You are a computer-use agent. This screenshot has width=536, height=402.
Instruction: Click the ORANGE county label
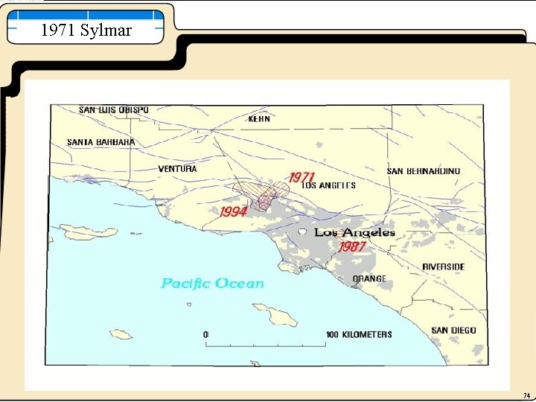pyautogui.click(x=369, y=278)
